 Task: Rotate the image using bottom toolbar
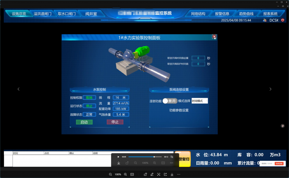145,174
